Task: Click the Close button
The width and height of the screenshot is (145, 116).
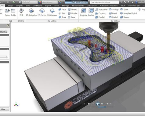Action: pos(4,109)
